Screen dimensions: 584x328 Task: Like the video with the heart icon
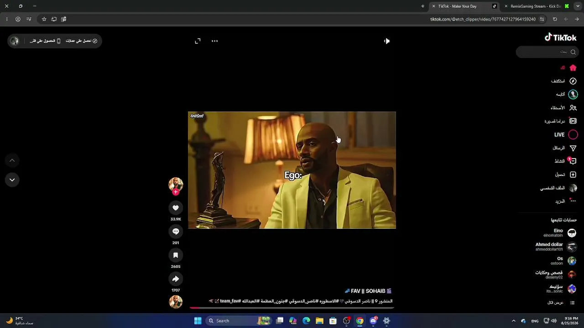[x=176, y=208]
